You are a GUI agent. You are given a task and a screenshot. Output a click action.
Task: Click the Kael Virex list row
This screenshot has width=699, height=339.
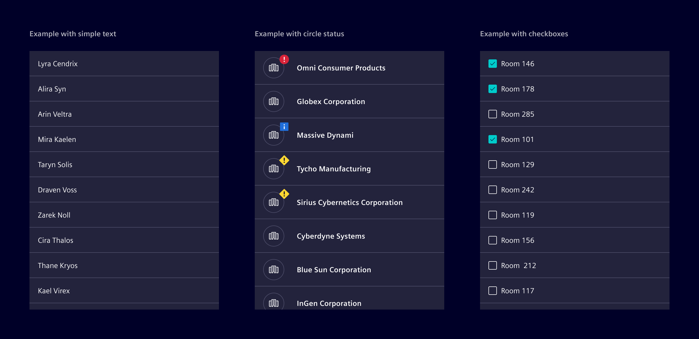pyautogui.click(x=54, y=290)
